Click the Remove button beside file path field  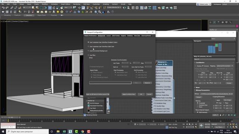pyautogui.click(x=147, y=83)
